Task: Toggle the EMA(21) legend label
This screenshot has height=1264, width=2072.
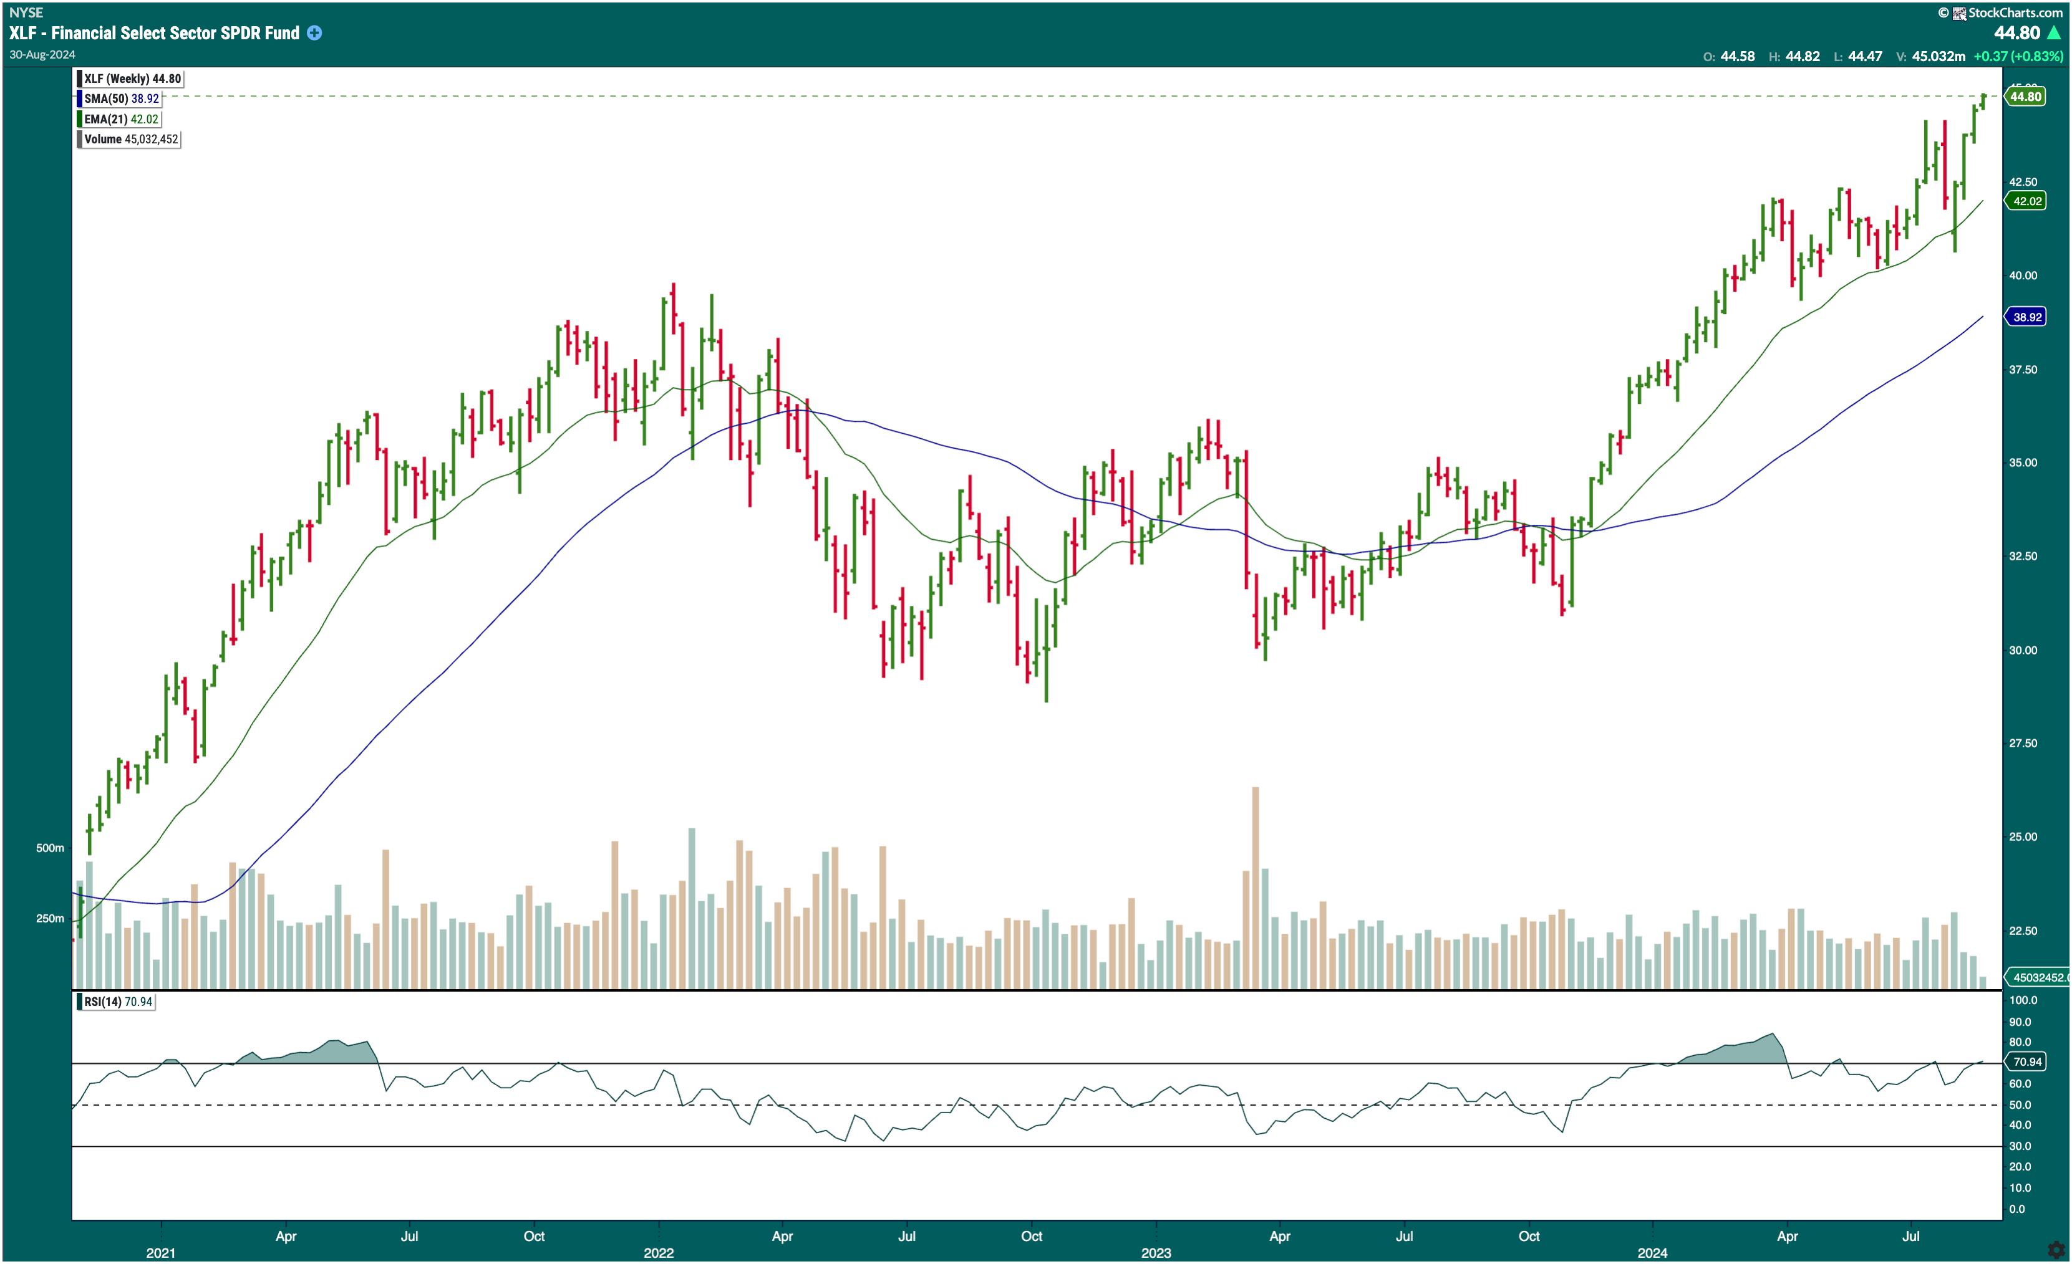Action: [121, 118]
